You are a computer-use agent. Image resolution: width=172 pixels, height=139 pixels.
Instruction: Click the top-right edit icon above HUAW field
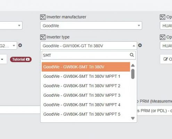pyautogui.click(x=163, y=17)
